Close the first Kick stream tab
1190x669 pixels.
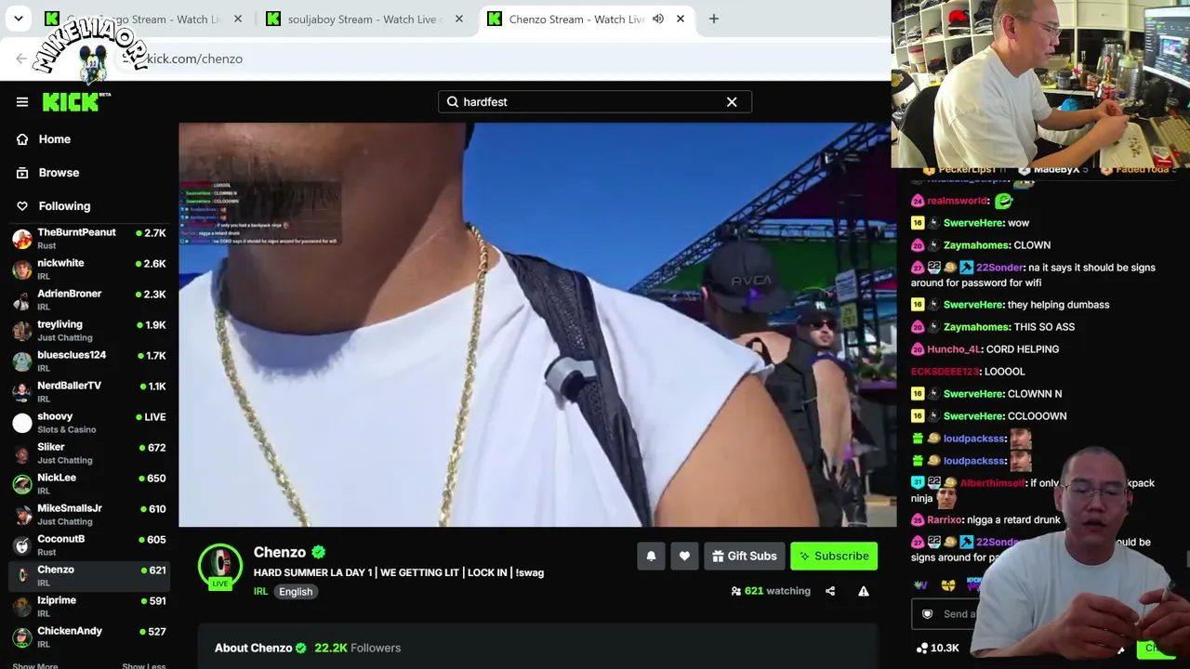click(238, 20)
